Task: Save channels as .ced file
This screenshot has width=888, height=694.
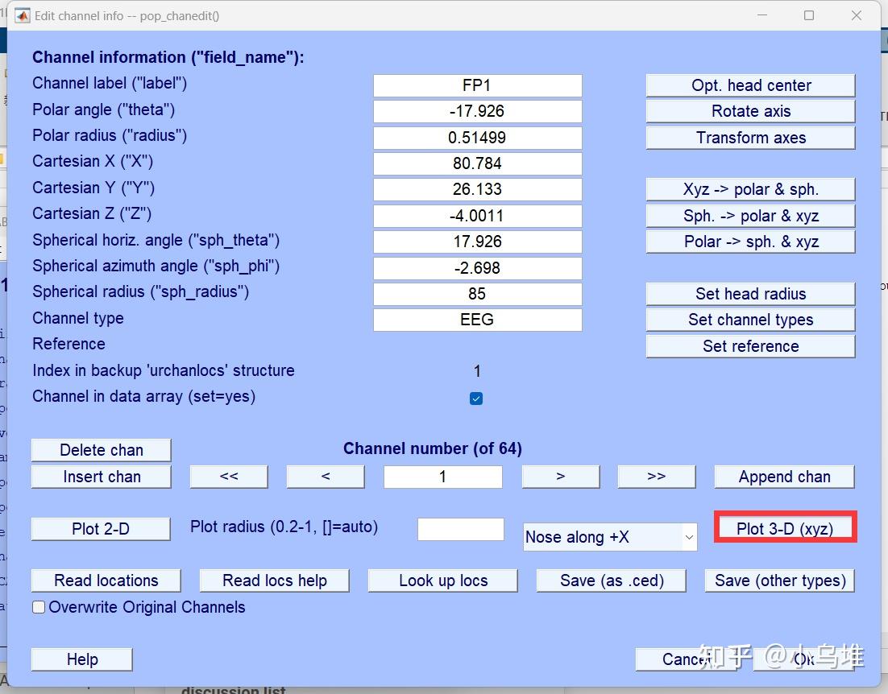Action: coord(610,580)
